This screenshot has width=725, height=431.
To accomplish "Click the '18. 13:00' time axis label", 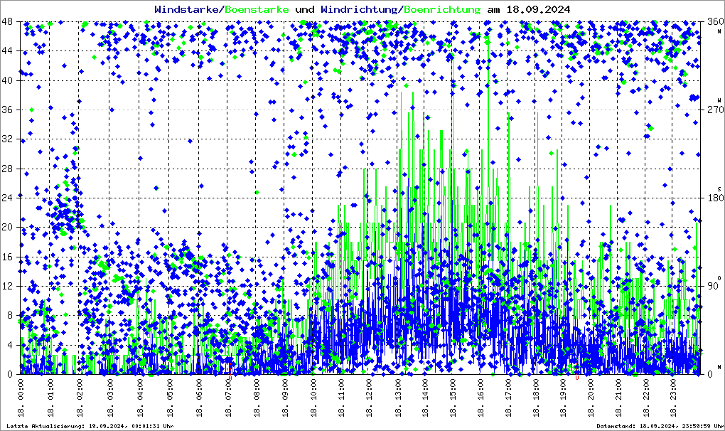I will pos(398,398).
